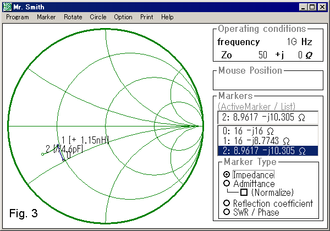This screenshot has width=330, height=231.
Task: Tick the Normalize checkbox
Action: [244, 192]
